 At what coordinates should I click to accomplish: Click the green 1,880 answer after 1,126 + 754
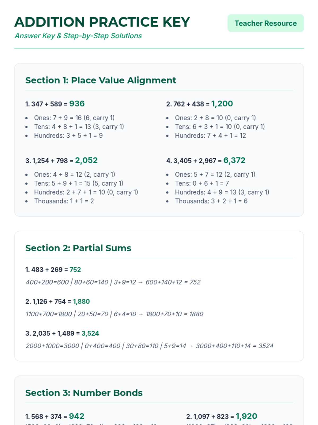(x=81, y=301)
